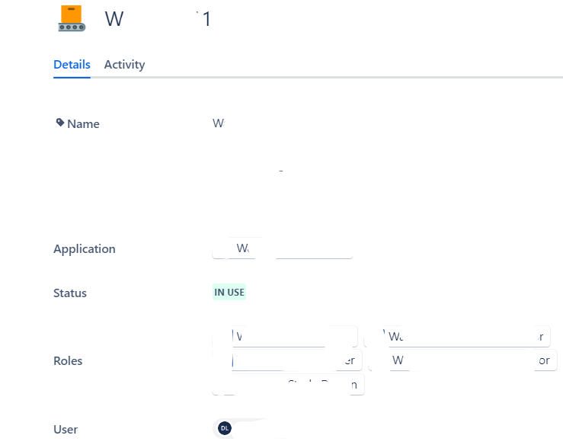The height and width of the screenshot is (448, 563).
Task: Open the DL user avatar
Action: pyautogui.click(x=225, y=428)
